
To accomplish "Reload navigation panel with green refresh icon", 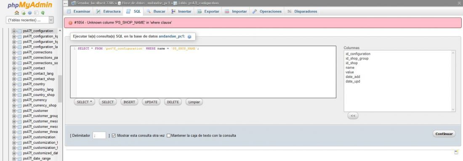I will 43,13.
